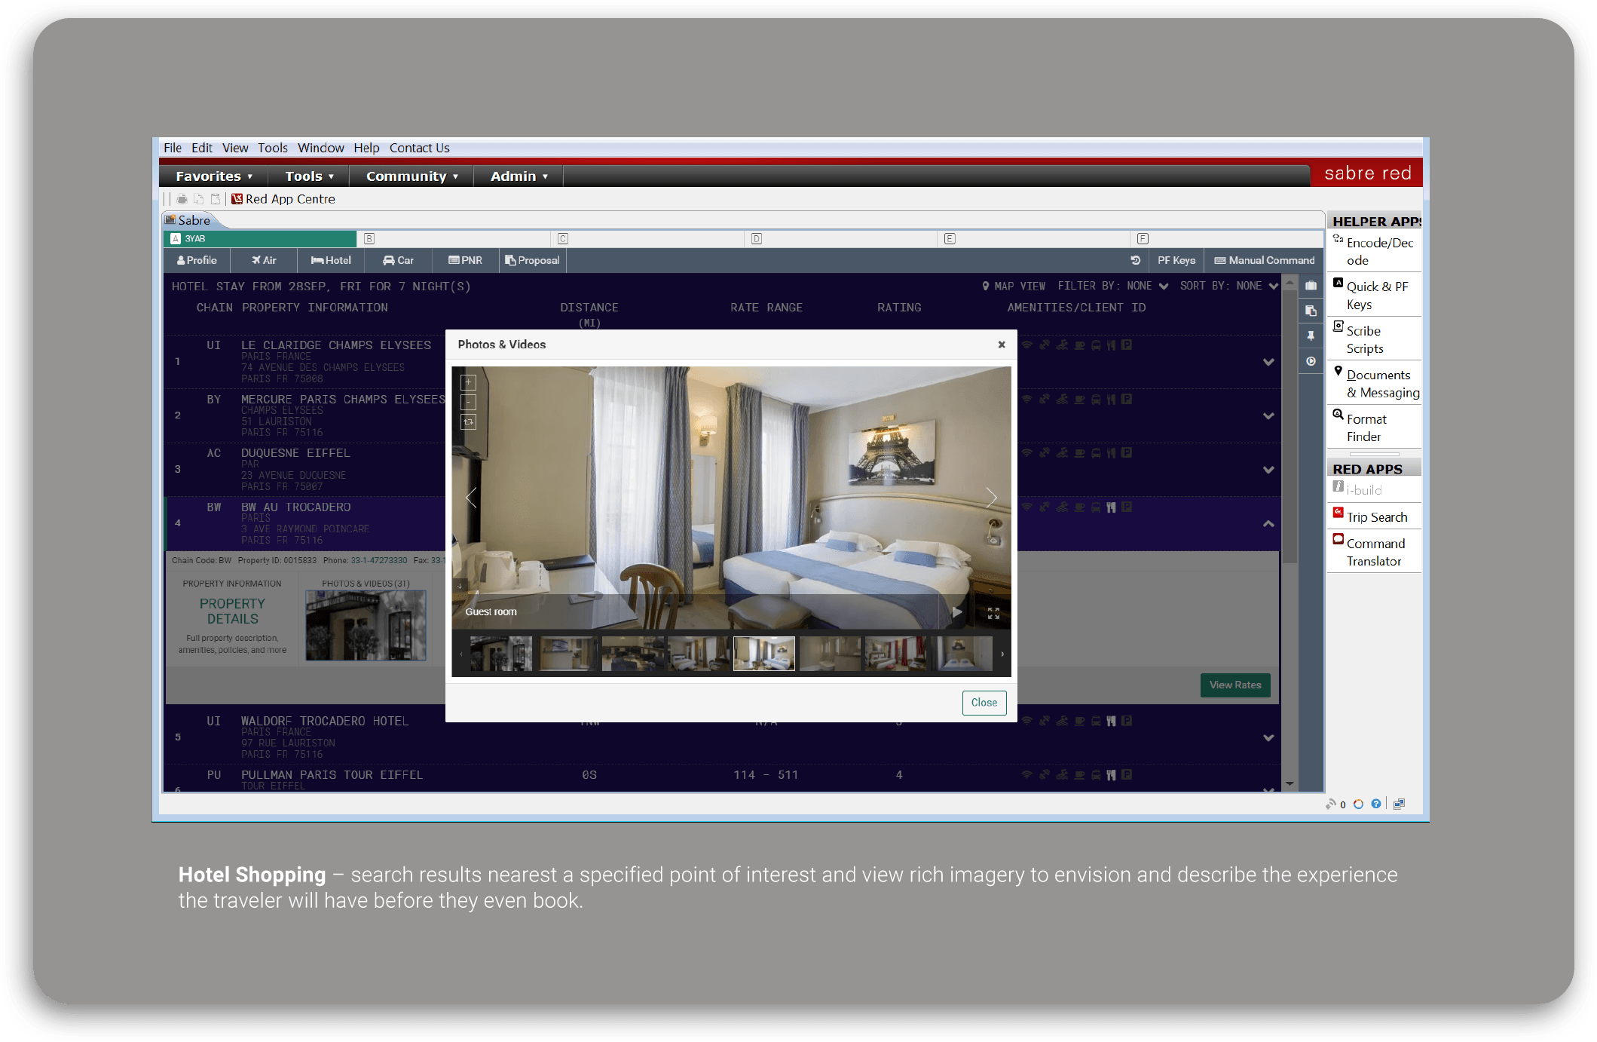
Task: Advance to the next hotel photo
Action: coord(991,497)
